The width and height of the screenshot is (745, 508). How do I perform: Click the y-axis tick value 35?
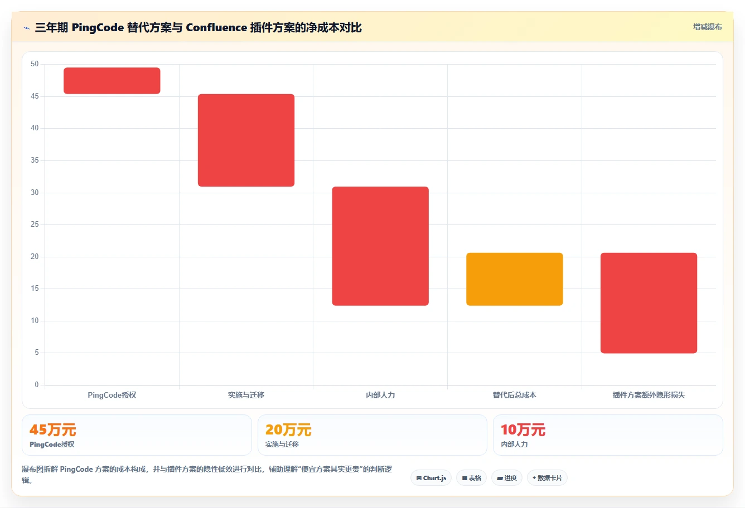pyautogui.click(x=35, y=160)
